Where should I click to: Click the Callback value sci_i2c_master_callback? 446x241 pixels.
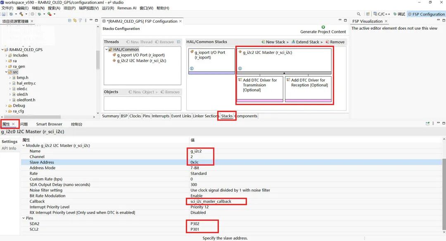pyautogui.click(x=211, y=201)
